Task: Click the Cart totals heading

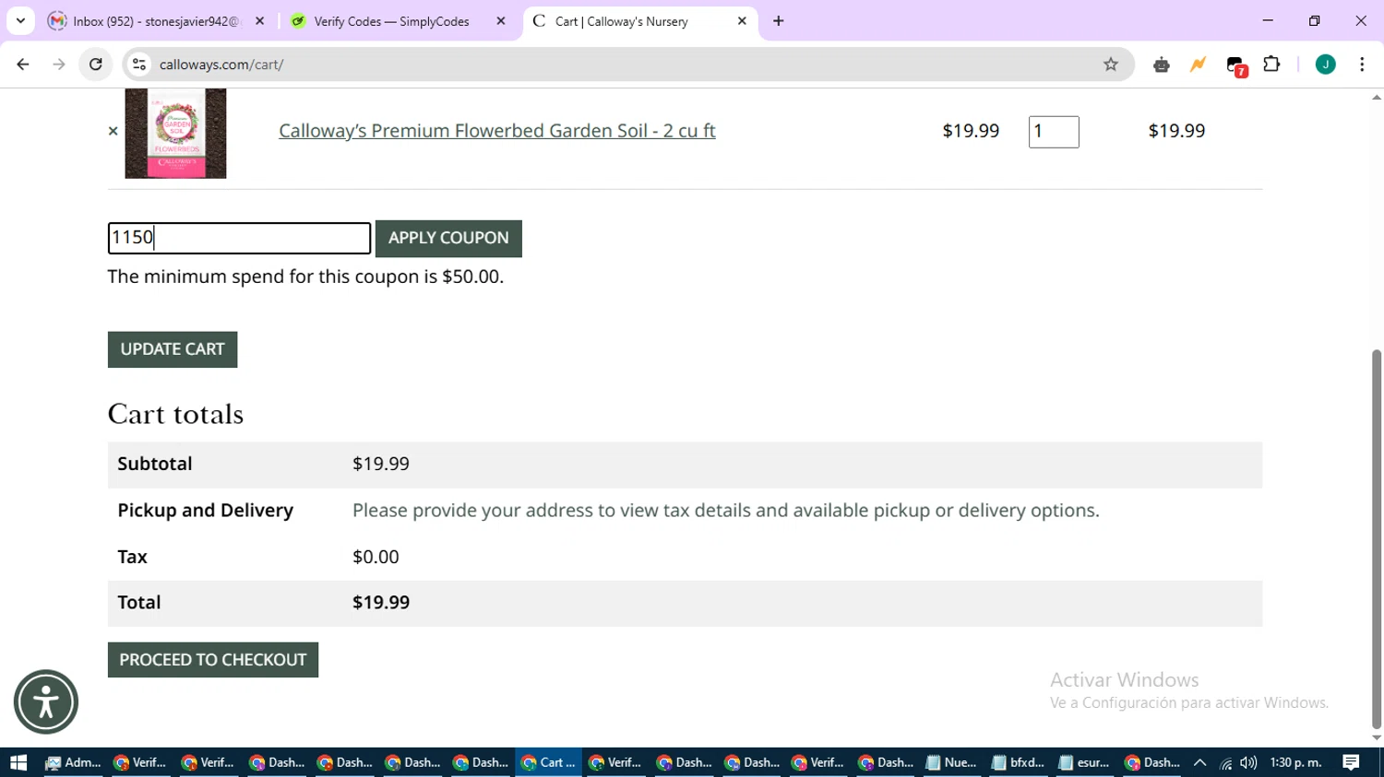Action: [x=175, y=415]
